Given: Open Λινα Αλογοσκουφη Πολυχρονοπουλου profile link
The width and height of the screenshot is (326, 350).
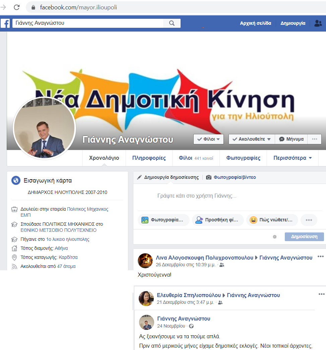Looking at the screenshot, I should (x=204, y=258).
